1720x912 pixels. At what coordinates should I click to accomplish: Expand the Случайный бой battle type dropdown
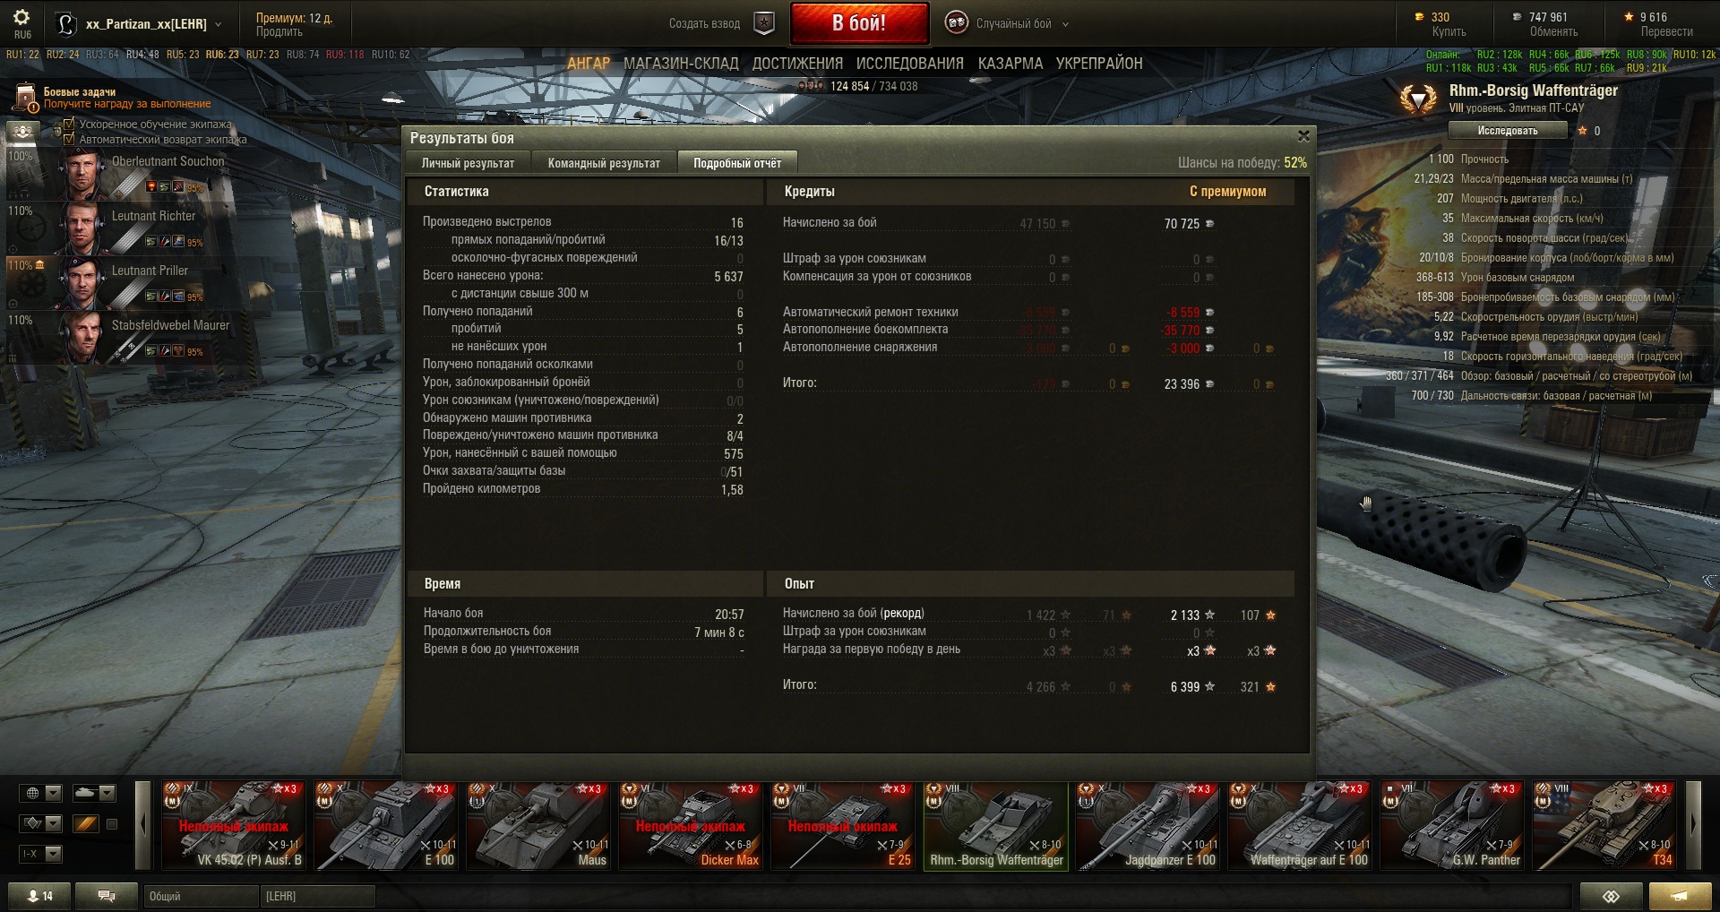click(x=1065, y=24)
